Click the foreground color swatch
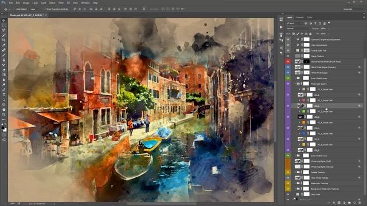 click(x=3, y=128)
